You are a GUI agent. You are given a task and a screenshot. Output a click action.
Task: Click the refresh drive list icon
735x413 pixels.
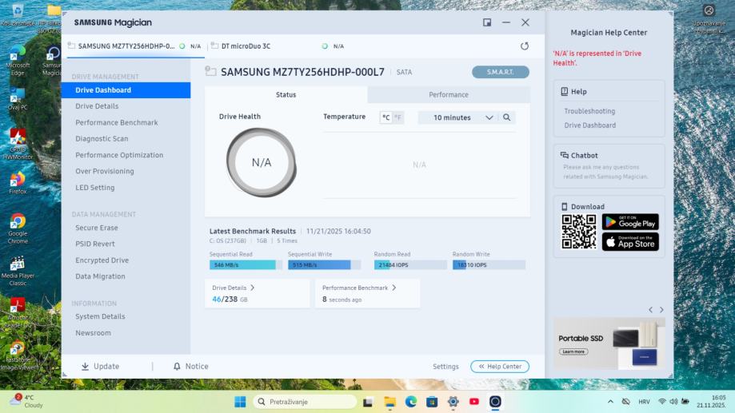[x=525, y=46]
